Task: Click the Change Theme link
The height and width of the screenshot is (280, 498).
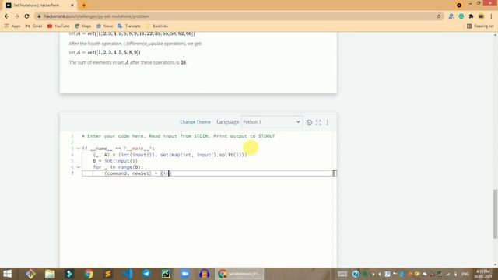Action: point(195,122)
